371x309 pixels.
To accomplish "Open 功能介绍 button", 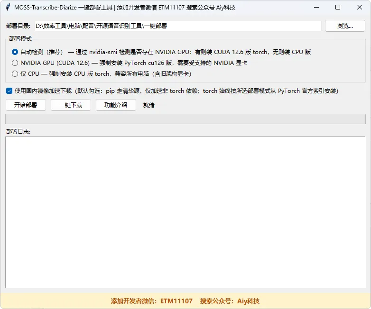I will coord(116,105).
